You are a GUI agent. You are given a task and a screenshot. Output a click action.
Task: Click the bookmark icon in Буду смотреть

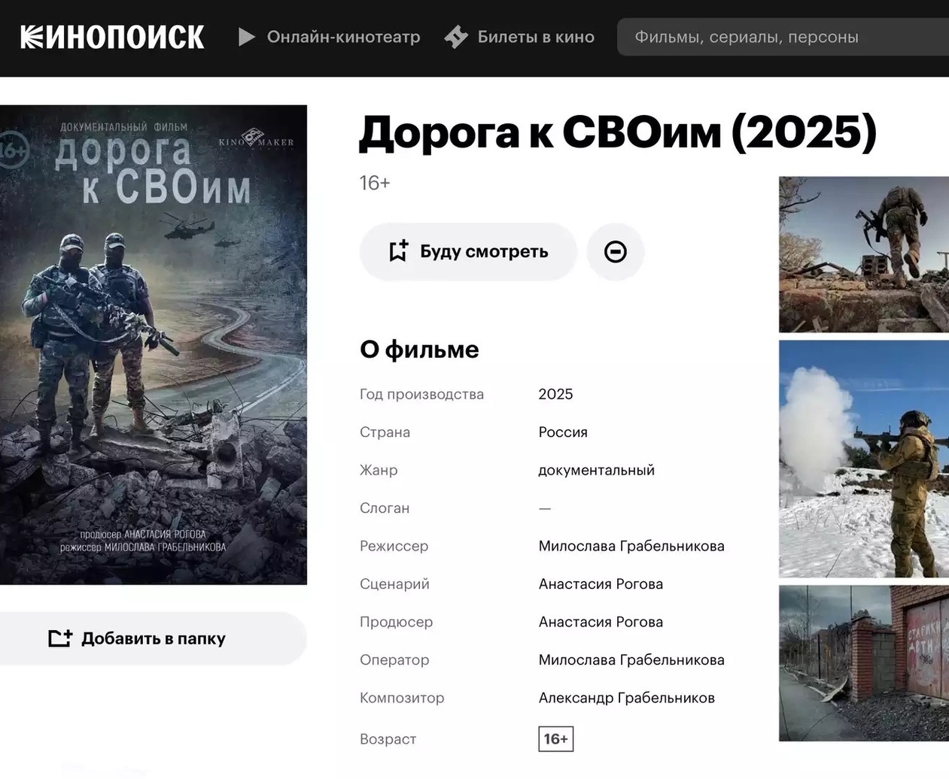point(398,251)
